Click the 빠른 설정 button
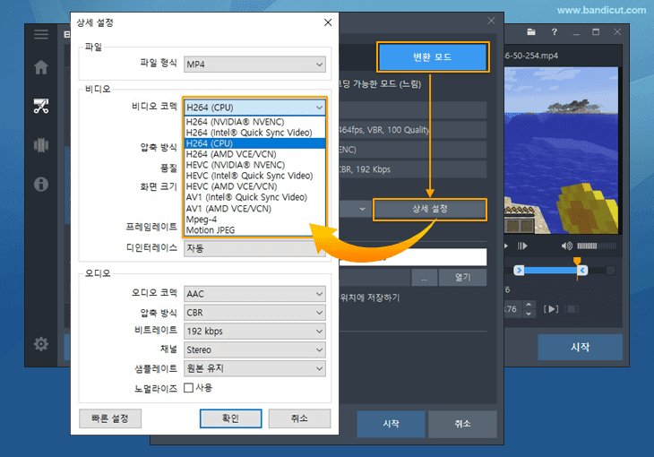 tap(110, 418)
